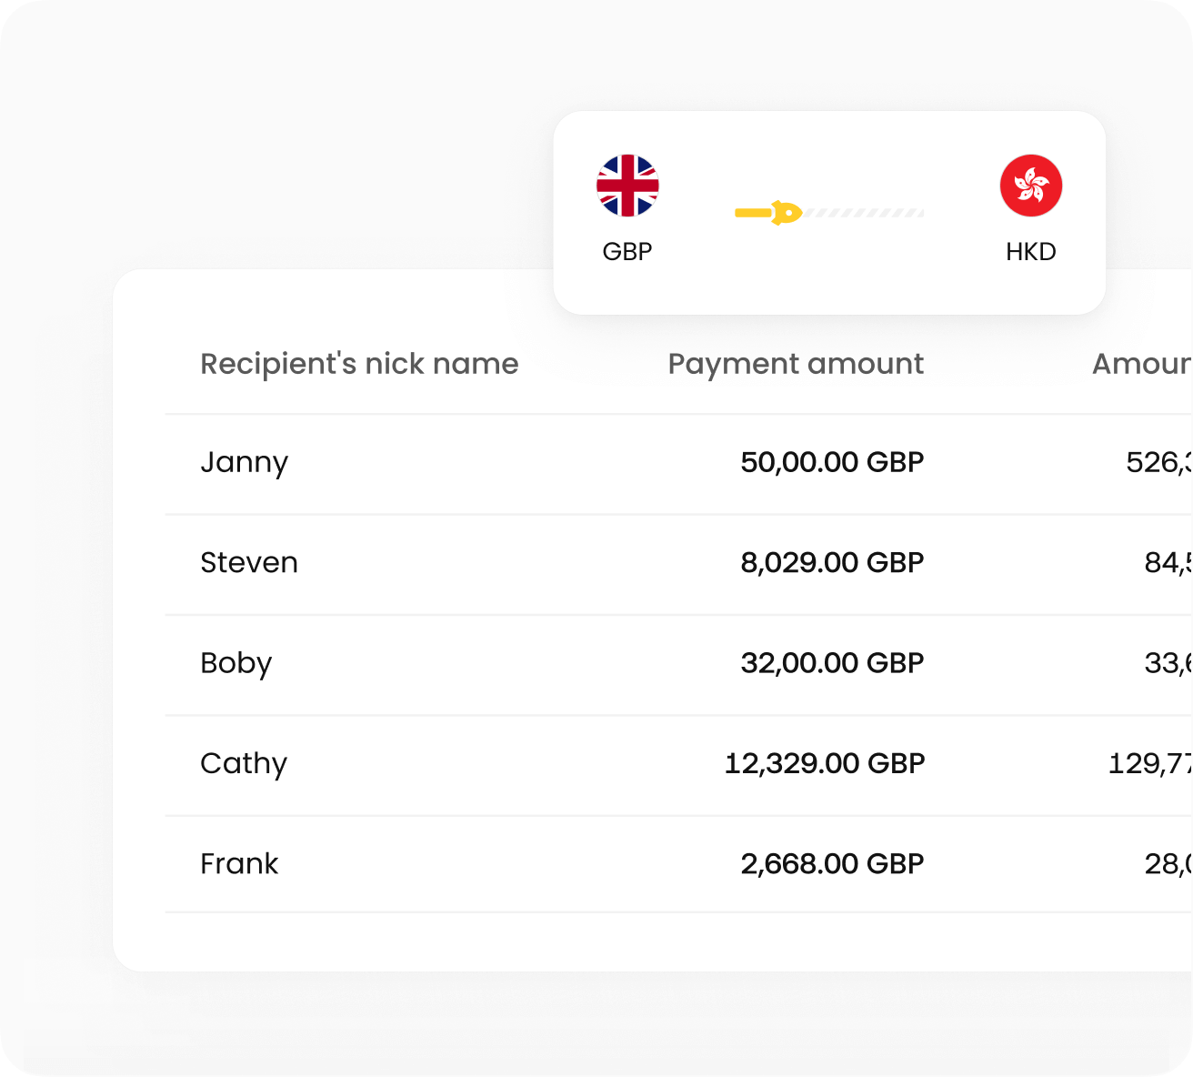Screen dimensions: 1193x1077
Task: Click Janny's converted amount starting with 526
Action: [x=1158, y=462]
